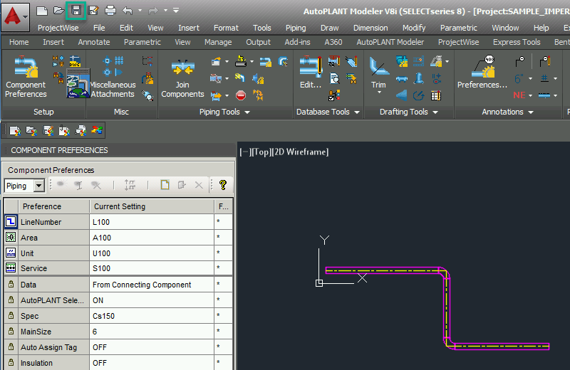Click the Join Components tool
The width and height of the screenshot is (570, 370).
click(x=182, y=78)
